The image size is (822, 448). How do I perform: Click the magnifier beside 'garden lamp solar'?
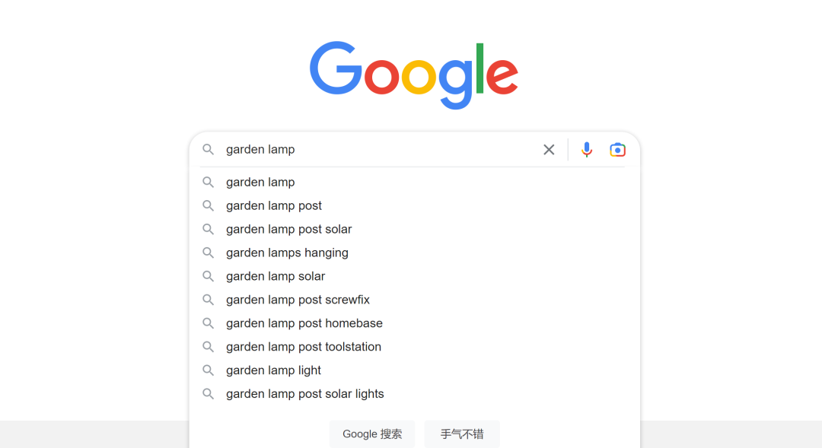coord(208,275)
